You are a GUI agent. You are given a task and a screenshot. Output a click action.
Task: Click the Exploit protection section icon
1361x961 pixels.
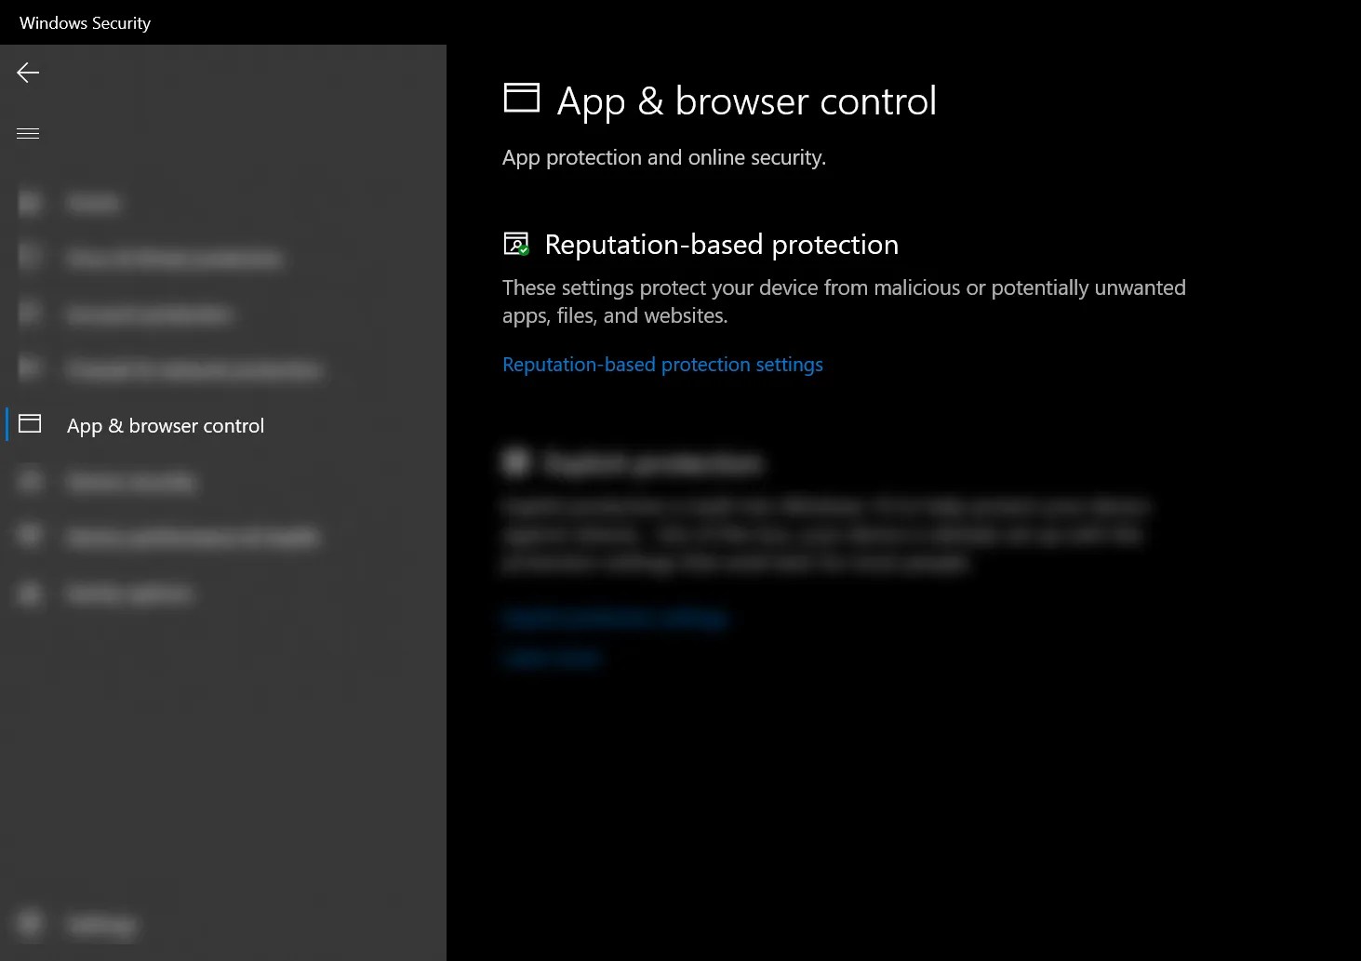tap(515, 462)
